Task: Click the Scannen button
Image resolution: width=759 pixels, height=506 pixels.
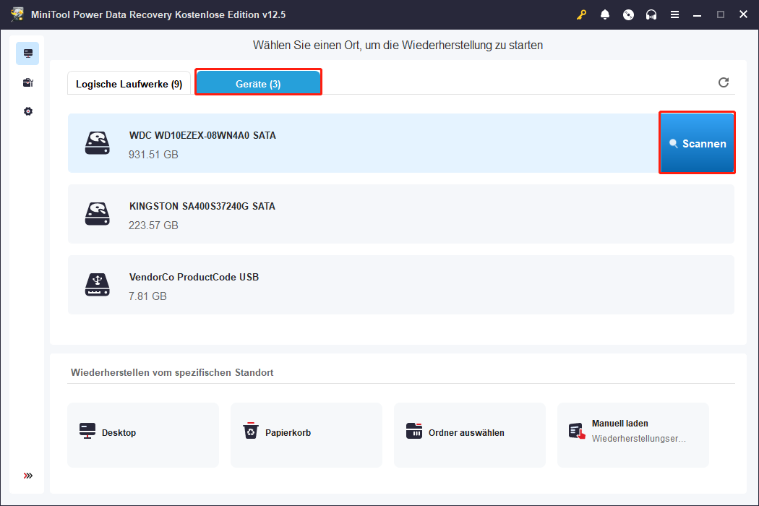Action: point(697,143)
